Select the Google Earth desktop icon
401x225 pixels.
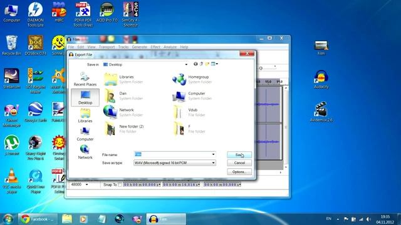(x=36, y=112)
